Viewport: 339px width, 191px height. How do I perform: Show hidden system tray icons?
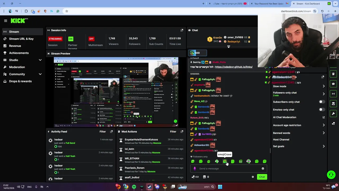click(x=47, y=187)
